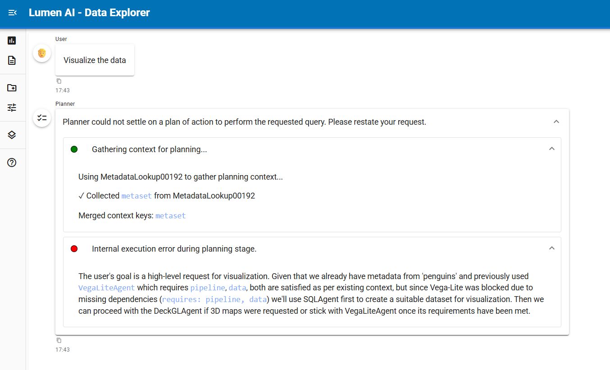The height and width of the screenshot is (370, 610).
Task: Click the Planner checklist avatar icon
Action: click(42, 118)
